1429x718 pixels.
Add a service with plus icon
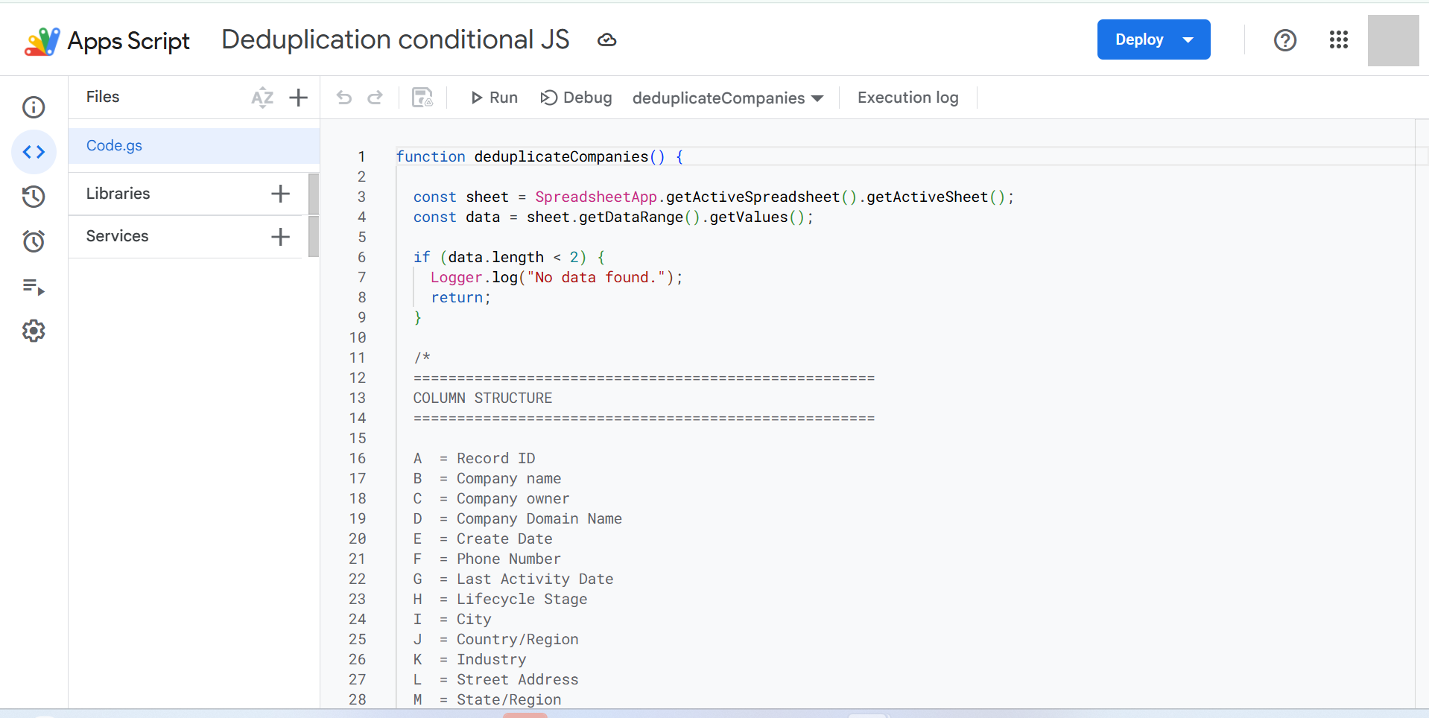pos(280,237)
